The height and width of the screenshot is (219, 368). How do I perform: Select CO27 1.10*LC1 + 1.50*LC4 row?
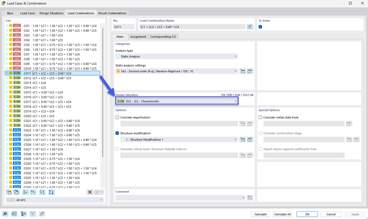(x=53, y=149)
